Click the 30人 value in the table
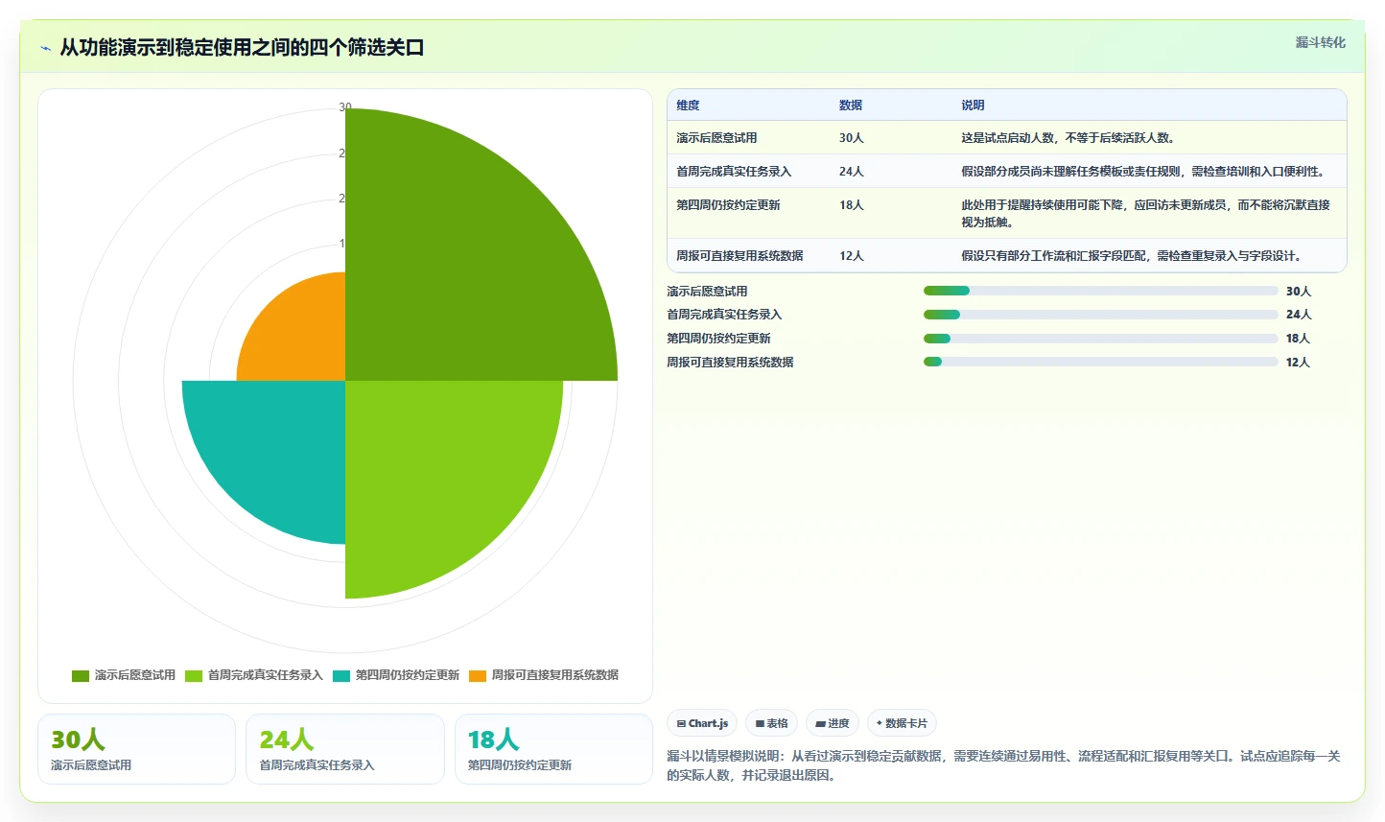 click(852, 138)
